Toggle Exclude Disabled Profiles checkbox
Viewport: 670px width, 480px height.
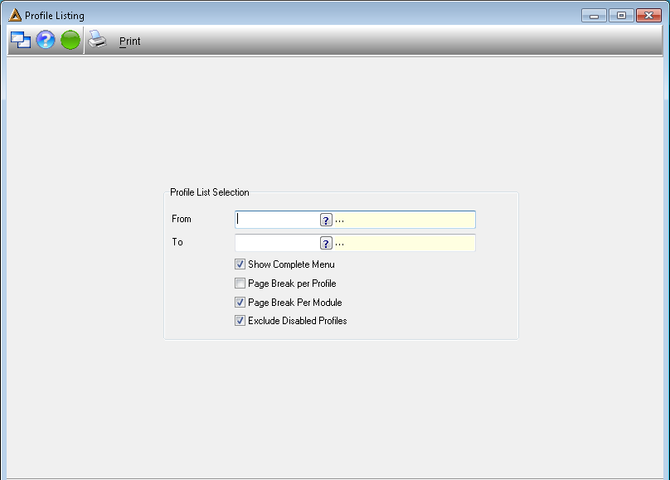pos(240,321)
